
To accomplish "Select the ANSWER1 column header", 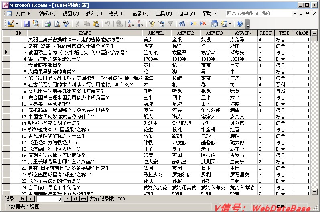I will tap(156, 33).
